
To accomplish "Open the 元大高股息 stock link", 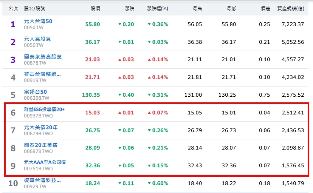I will [x=37, y=39].
